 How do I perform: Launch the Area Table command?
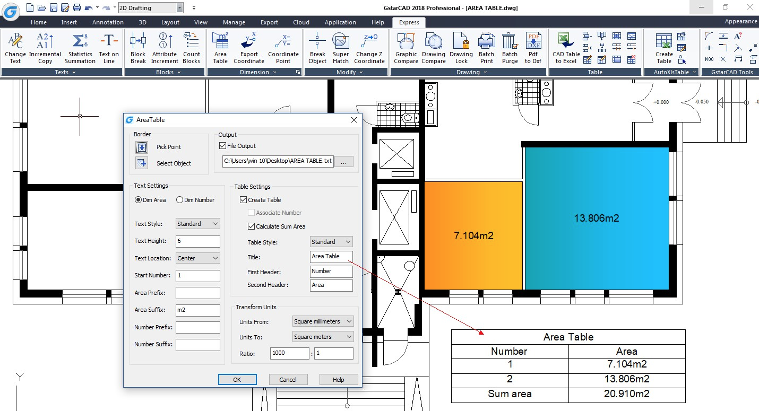point(220,48)
